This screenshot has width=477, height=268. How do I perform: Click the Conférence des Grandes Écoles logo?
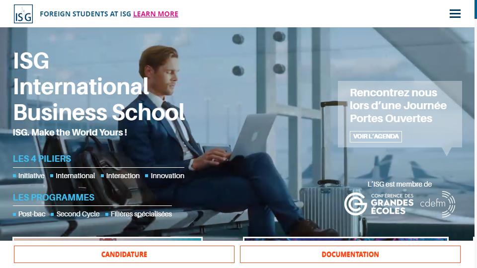379,204
